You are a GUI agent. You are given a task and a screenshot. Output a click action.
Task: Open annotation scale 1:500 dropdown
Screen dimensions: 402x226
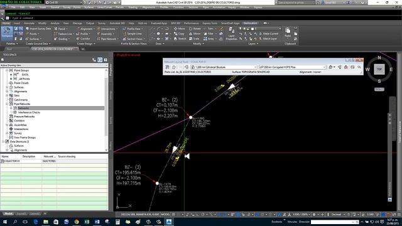coord(301,214)
